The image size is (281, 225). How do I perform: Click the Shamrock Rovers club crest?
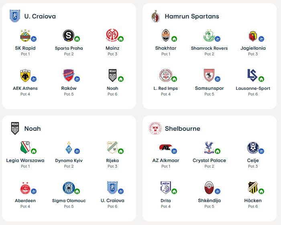pos(209,36)
